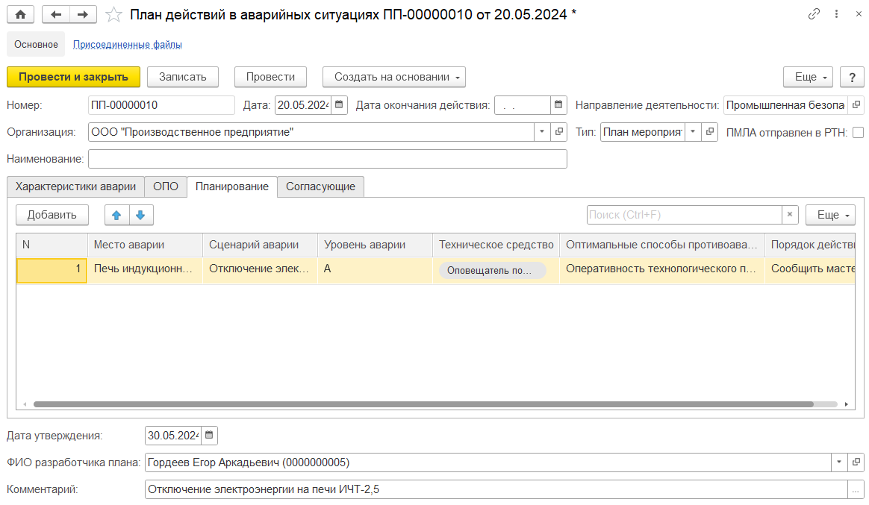869x505 pixels.
Task: Expand the Организация dropdown list
Action: [541, 132]
